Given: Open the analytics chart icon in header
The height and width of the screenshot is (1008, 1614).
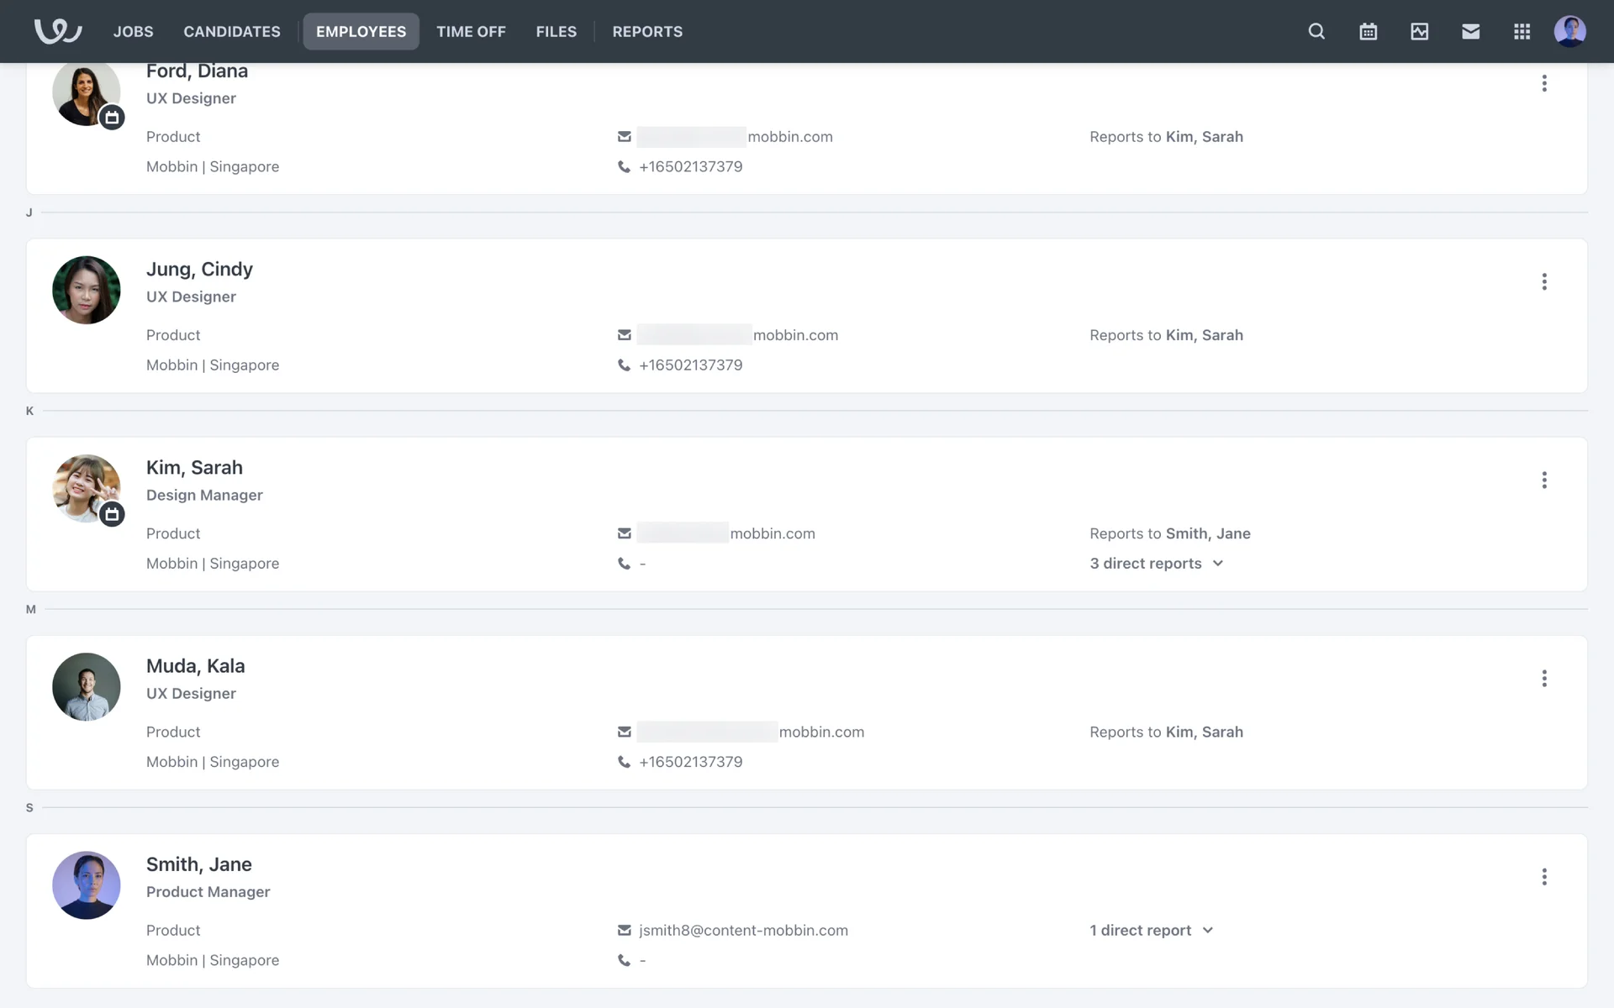Looking at the screenshot, I should point(1419,31).
